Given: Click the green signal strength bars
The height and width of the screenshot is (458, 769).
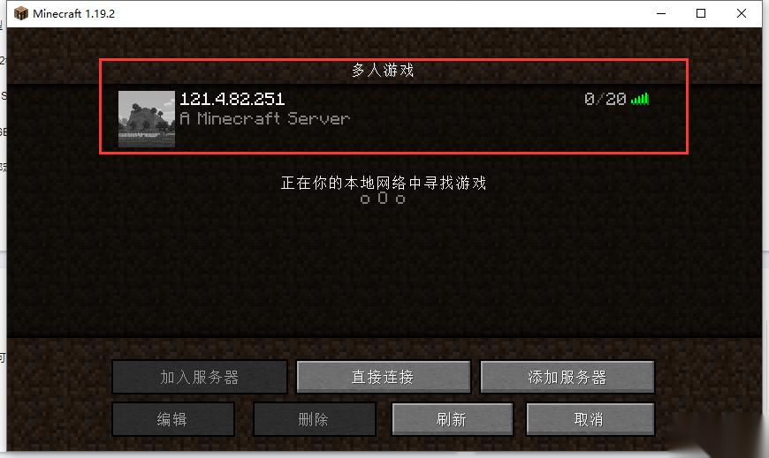Looking at the screenshot, I should pyautogui.click(x=640, y=99).
